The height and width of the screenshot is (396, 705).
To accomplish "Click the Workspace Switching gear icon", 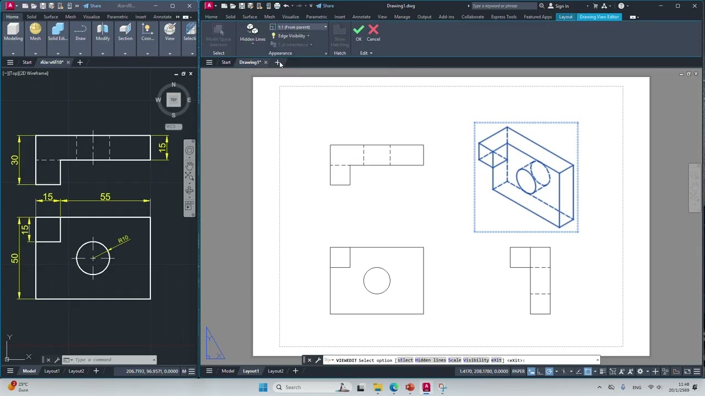I will 640,371.
